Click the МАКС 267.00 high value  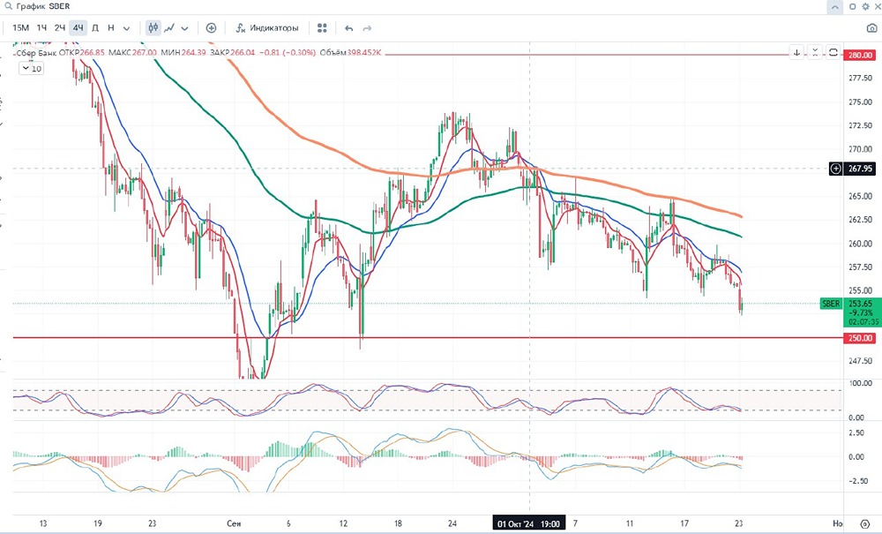point(133,53)
